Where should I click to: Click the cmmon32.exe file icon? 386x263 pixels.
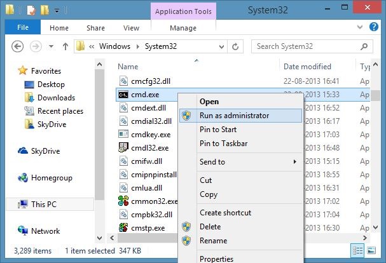pyautogui.click(x=123, y=201)
